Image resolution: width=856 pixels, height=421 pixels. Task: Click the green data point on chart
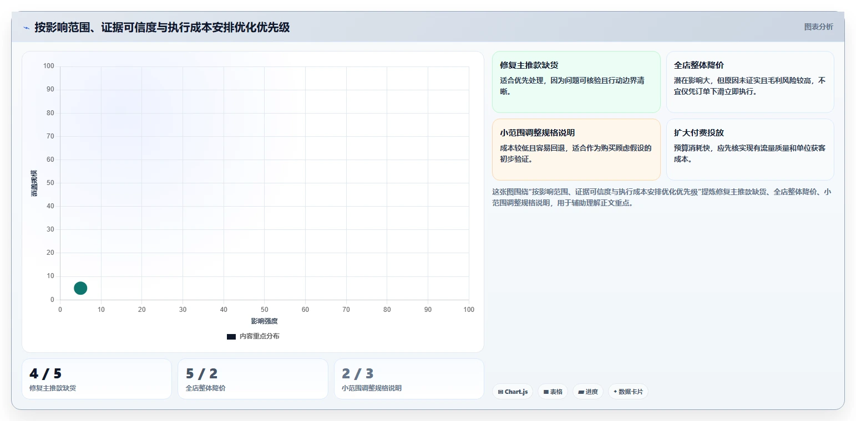[x=80, y=288]
